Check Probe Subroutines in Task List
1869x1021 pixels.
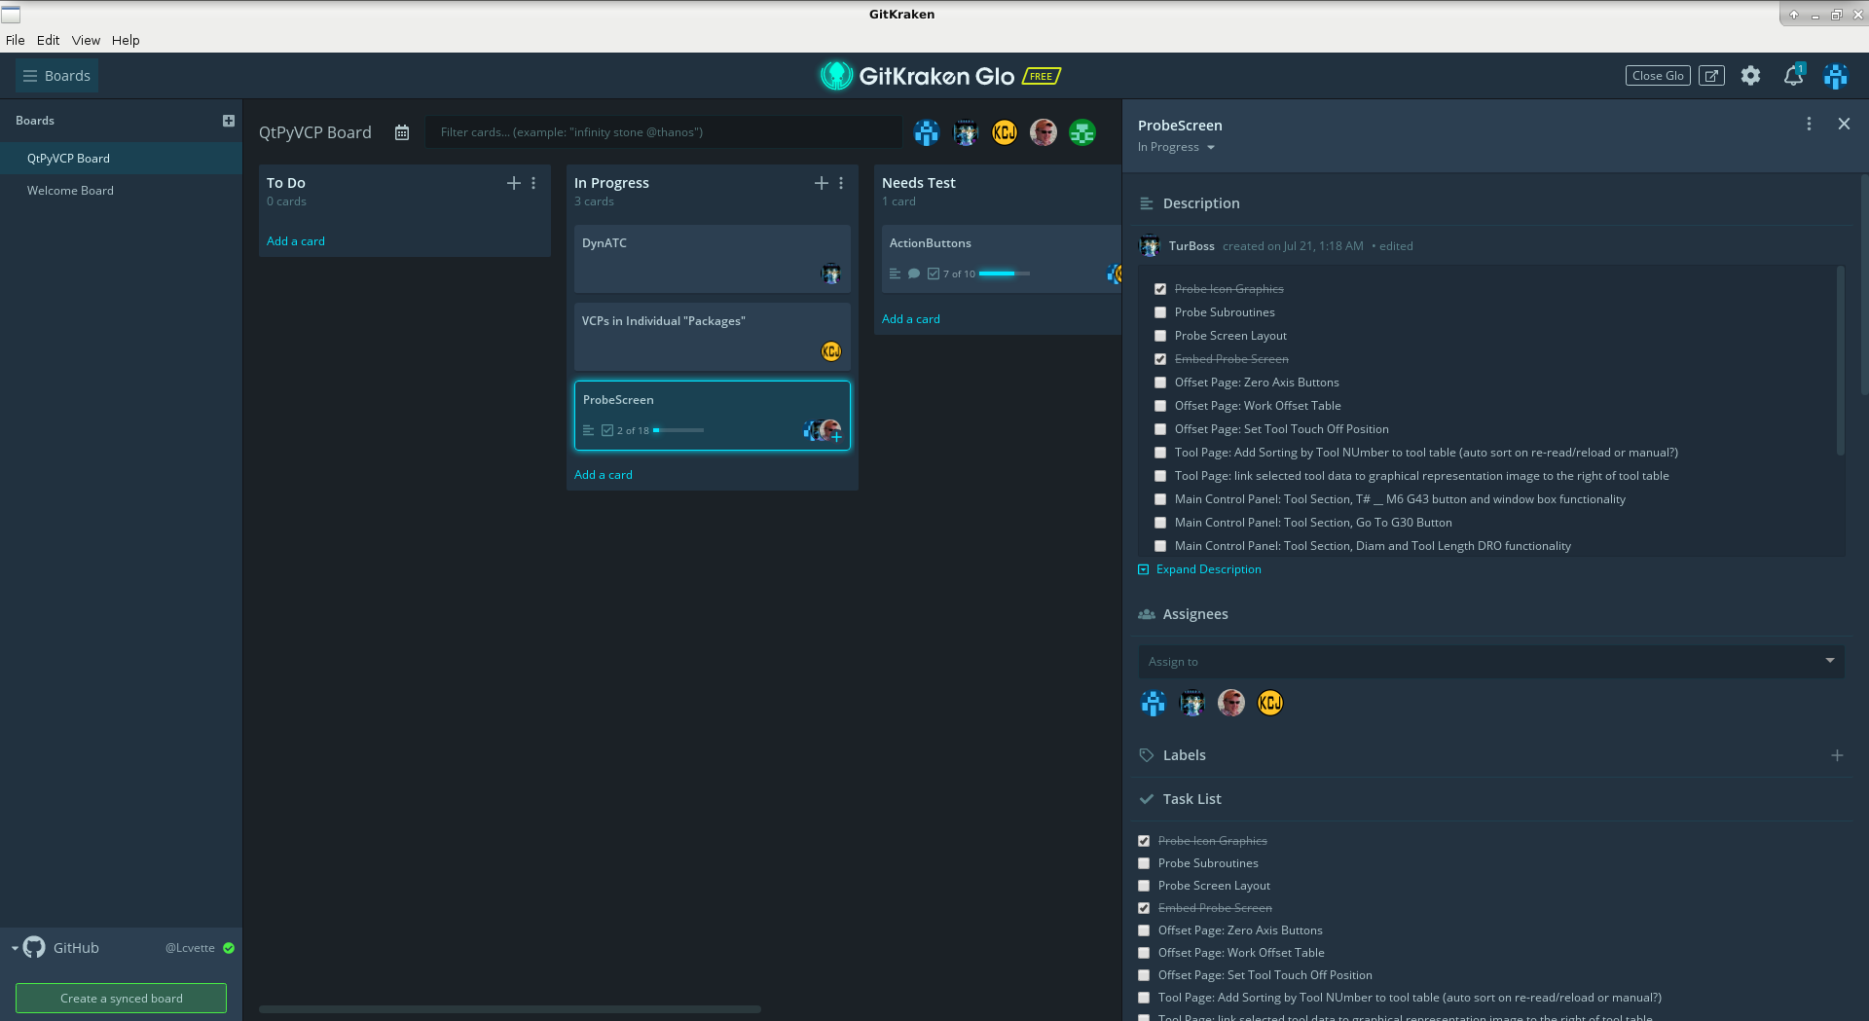coord(1144,863)
